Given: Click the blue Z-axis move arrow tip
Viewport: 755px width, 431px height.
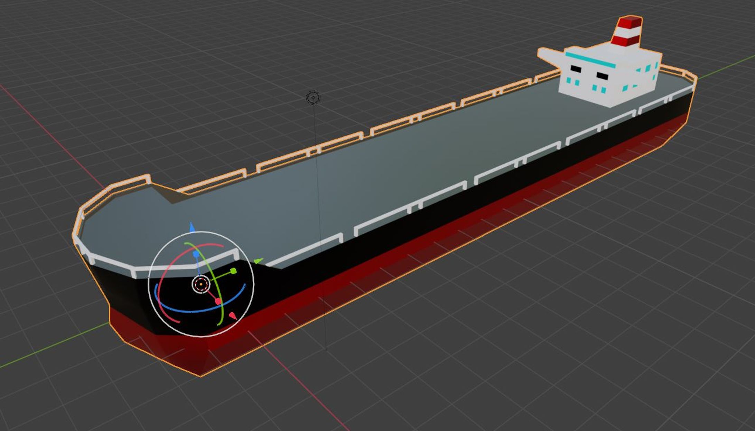Looking at the screenshot, I should click(x=192, y=227).
